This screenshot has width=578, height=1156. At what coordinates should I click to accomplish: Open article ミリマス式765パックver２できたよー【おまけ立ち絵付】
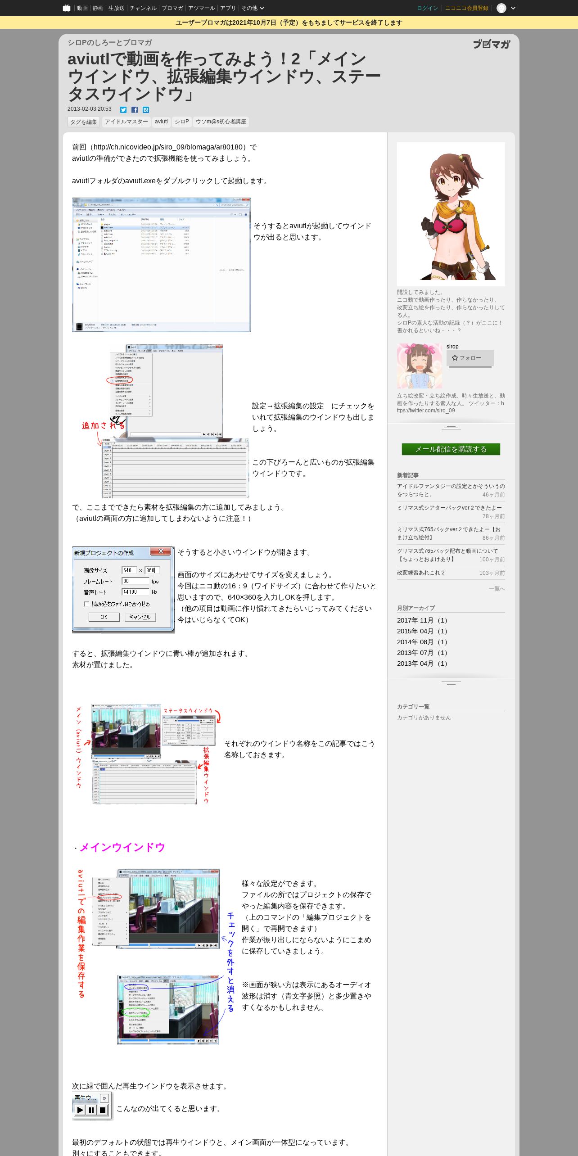point(449,533)
